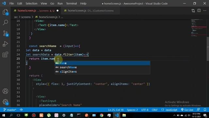This screenshot has width=209, height=118.
Task: Show hidden system tray icons
Action: click(174, 115)
